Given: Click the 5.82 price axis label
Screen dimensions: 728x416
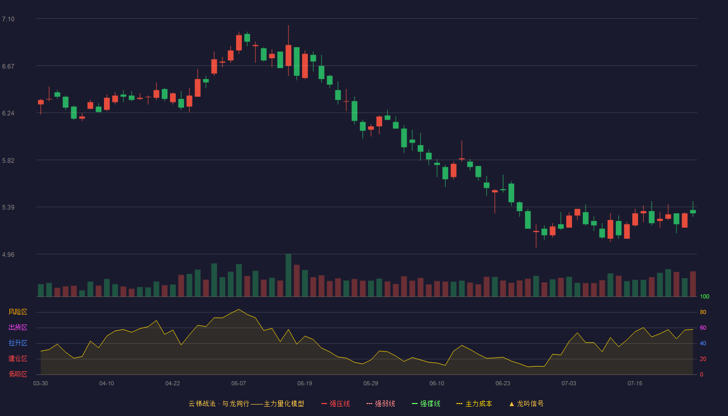Looking at the screenshot, I should click(x=8, y=161).
